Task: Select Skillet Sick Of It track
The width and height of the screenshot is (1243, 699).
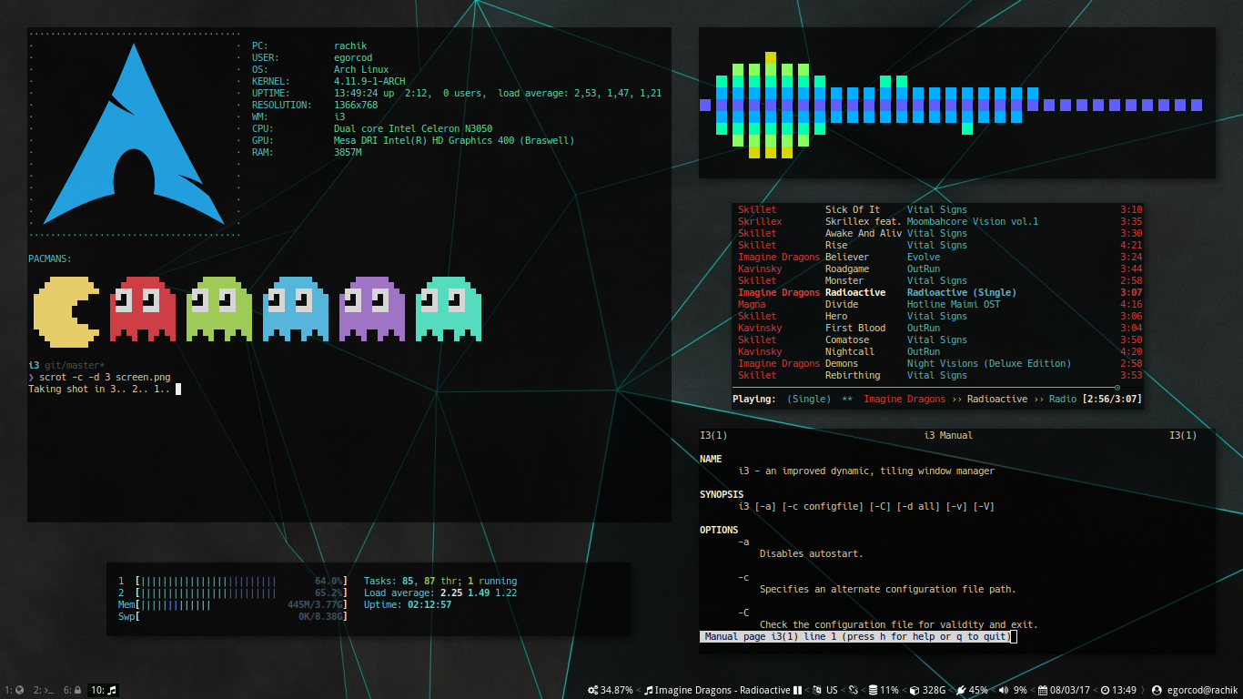Action: (x=939, y=209)
